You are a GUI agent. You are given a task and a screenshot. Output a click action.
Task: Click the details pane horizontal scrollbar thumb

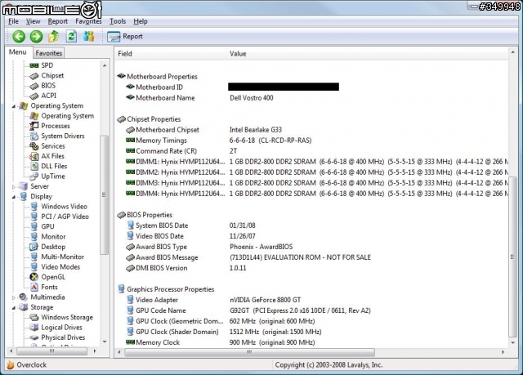coord(249,352)
